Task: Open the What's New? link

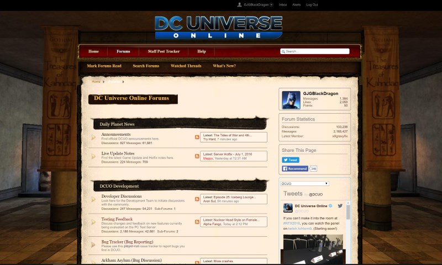Action: pyautogui.click(x=224, y=66)
